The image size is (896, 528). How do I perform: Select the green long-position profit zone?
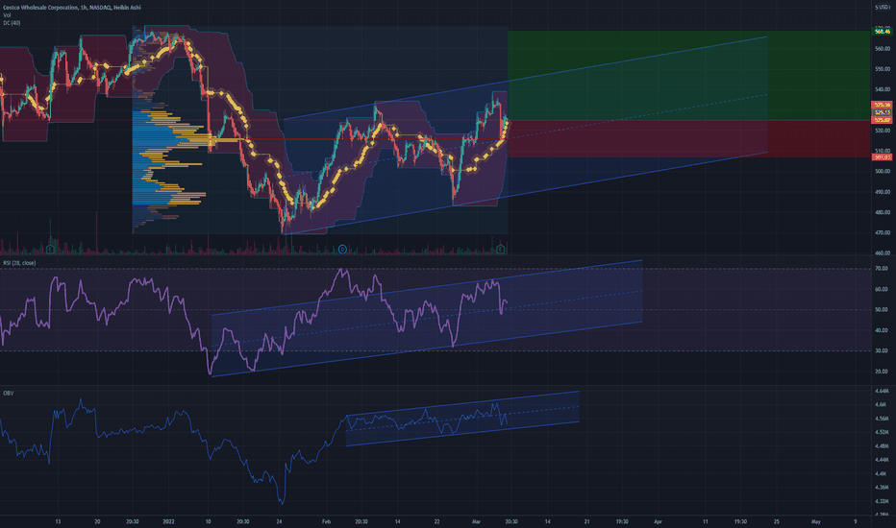click(x=688, y=75)
